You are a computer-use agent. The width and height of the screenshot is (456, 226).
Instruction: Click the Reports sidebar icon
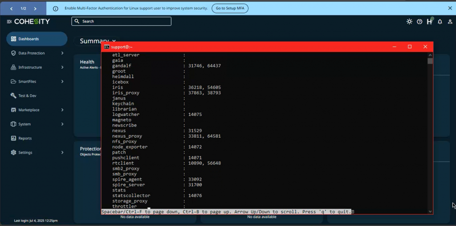click(x=13, y=139)
